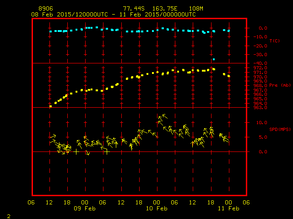This screenshot has width=293, height=219.
Task: Click the "966.0" pressure tick label
Action: [x=260, y=94]
